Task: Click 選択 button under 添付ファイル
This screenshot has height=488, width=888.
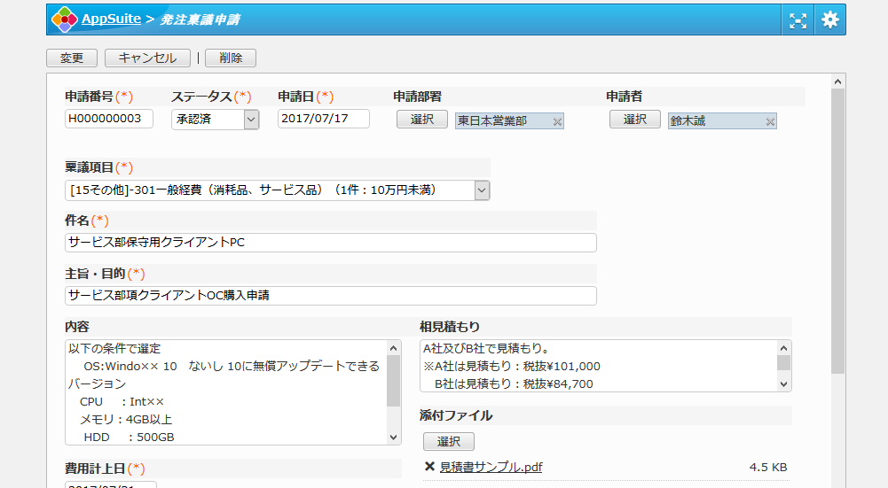Action: (x=449, y=441)
